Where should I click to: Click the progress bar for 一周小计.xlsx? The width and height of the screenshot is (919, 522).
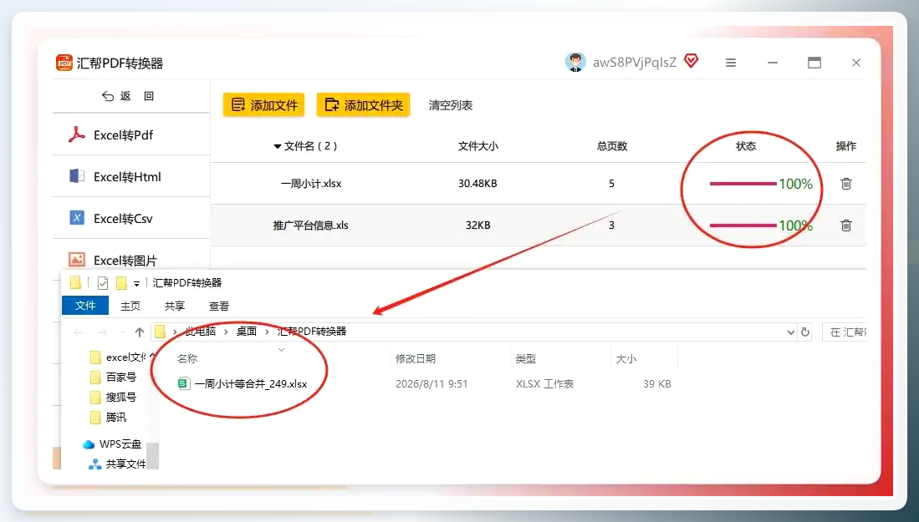743,184
